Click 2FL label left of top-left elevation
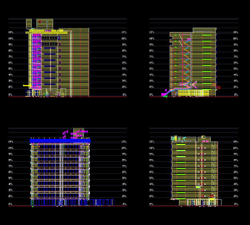Screen dimensions: 250x225 [x=11, y=87]
